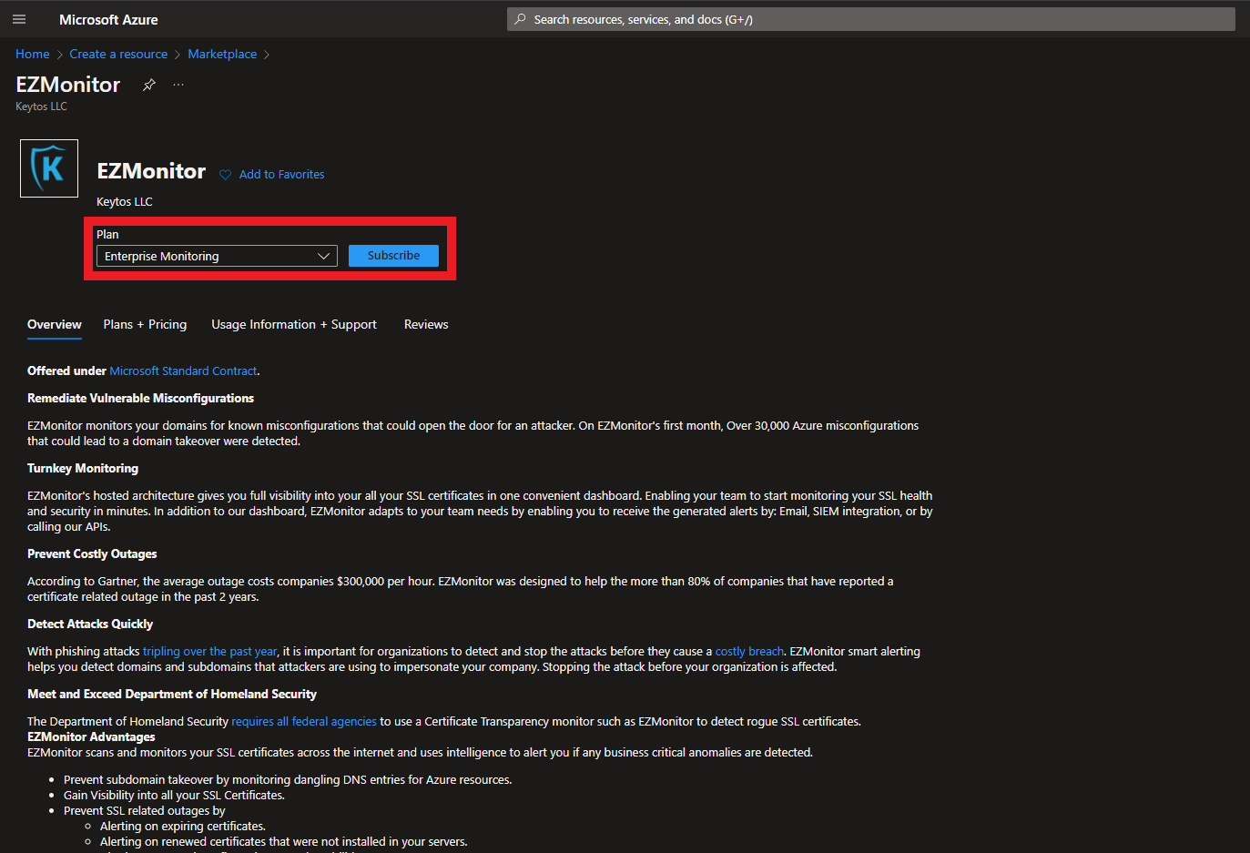Follow 'tripling over the past year' link

(x=209, y=652)
